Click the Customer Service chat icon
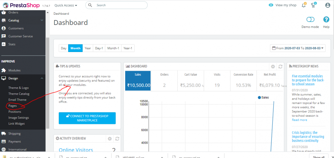 [x=3, y=36]
